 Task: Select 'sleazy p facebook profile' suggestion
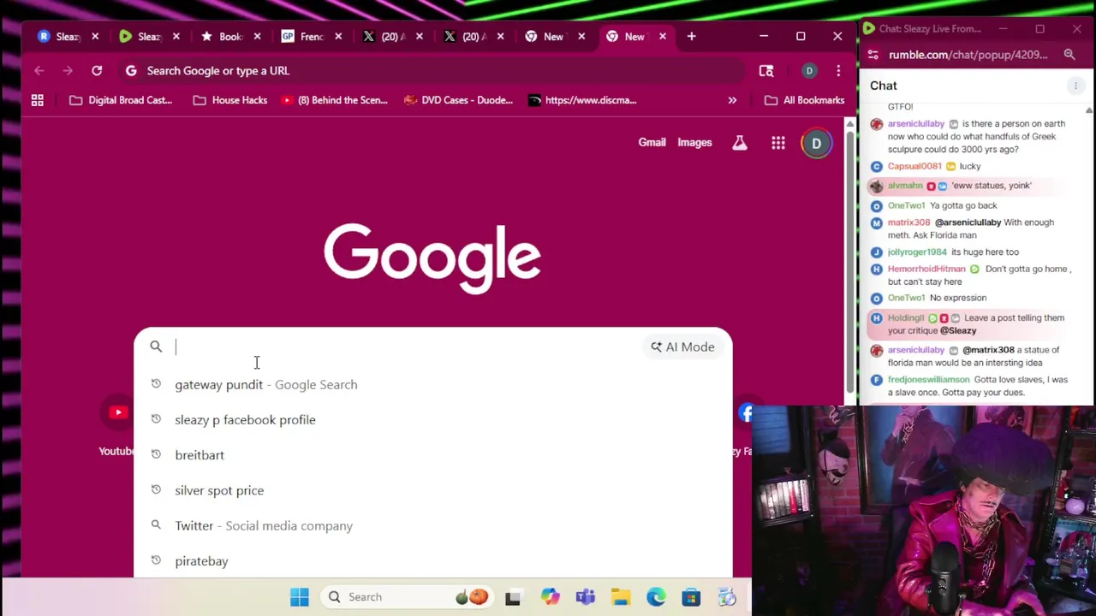click(432, 420)
